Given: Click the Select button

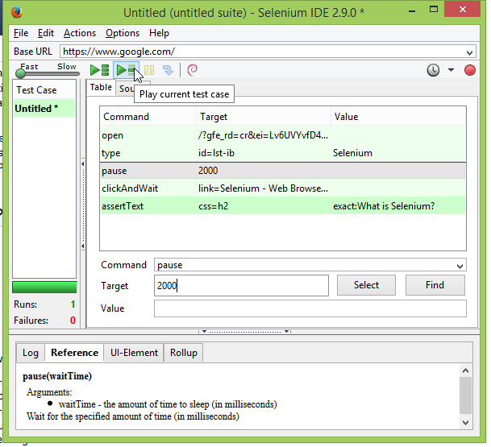Looking at the screenshot, I should coord(366,285).
